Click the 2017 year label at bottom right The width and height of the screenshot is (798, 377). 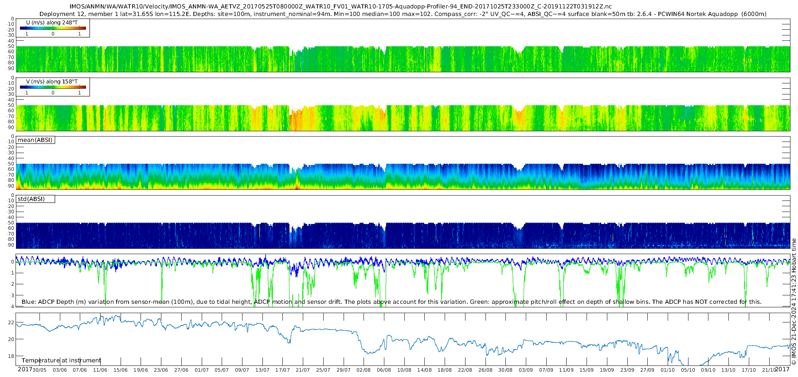tap(782, 369)
